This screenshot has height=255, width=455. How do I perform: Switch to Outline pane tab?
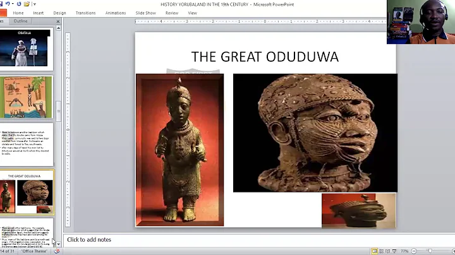20,21
